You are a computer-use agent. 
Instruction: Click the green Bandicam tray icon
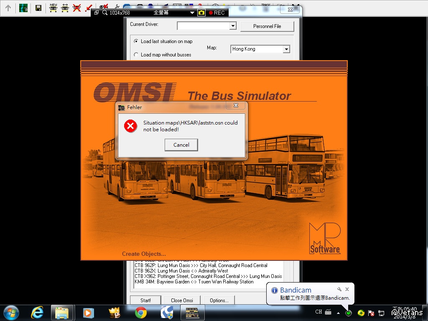click(349, 313)
